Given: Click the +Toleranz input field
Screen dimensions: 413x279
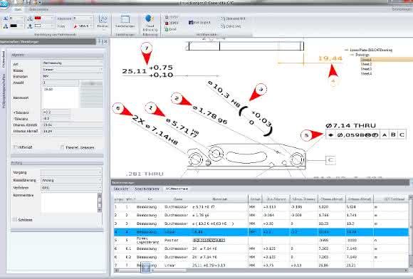Looking at the screenshot, I should pos(56,112).
